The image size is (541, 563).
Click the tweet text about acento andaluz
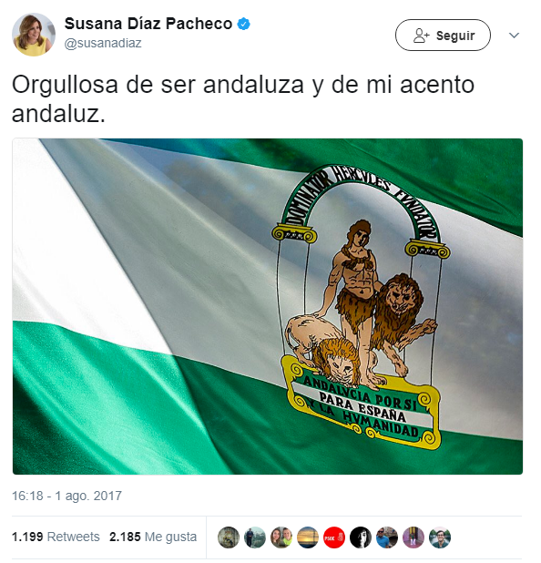(243, 99)
